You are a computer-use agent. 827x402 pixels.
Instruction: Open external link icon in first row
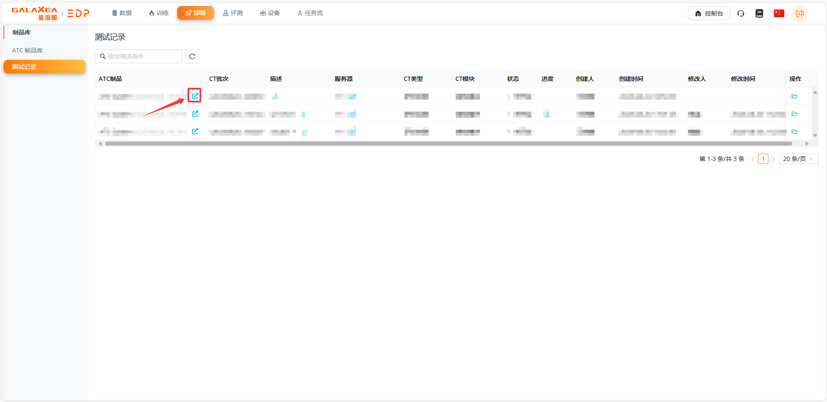pos(195,96)
